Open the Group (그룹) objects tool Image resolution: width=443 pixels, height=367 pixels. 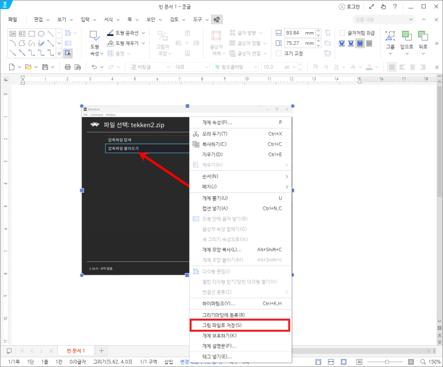click(x=390, y=36)
